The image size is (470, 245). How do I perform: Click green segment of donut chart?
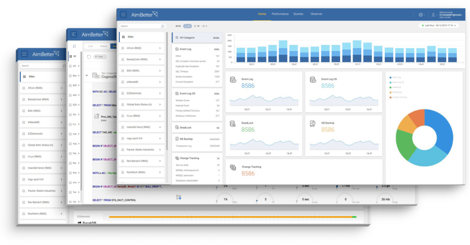click(x=404, y=144)
